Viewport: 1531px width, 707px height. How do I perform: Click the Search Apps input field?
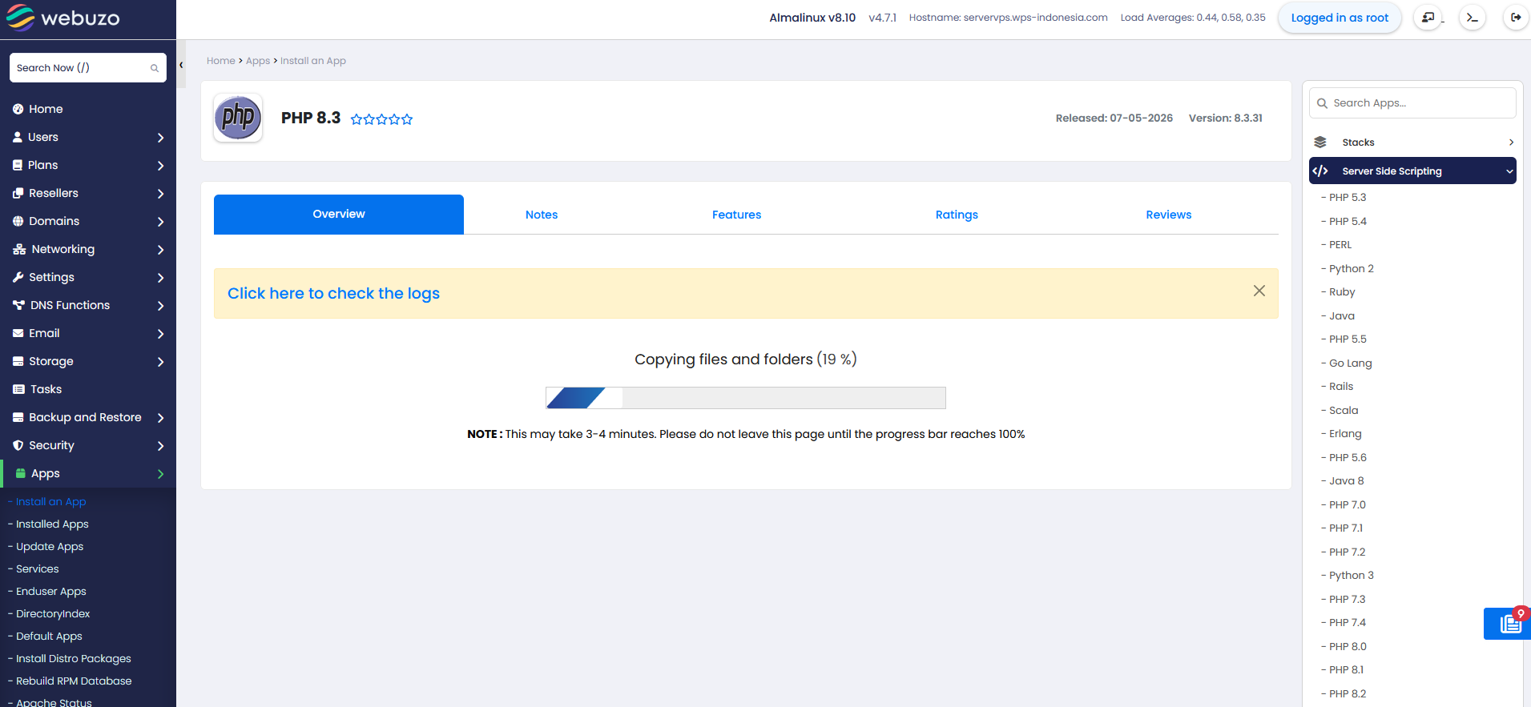pos(1412,103)
